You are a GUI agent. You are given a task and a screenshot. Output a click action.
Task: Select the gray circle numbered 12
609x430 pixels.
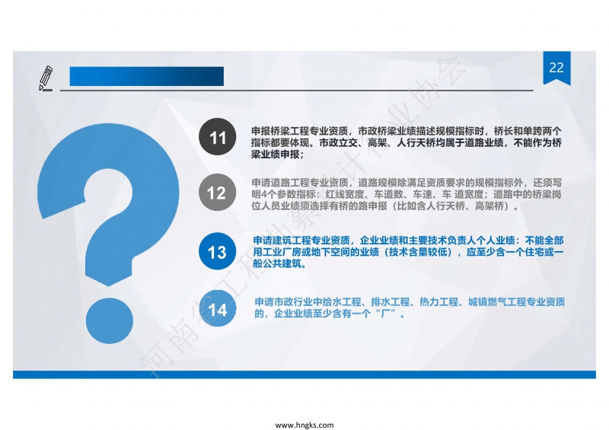point(217,193)
